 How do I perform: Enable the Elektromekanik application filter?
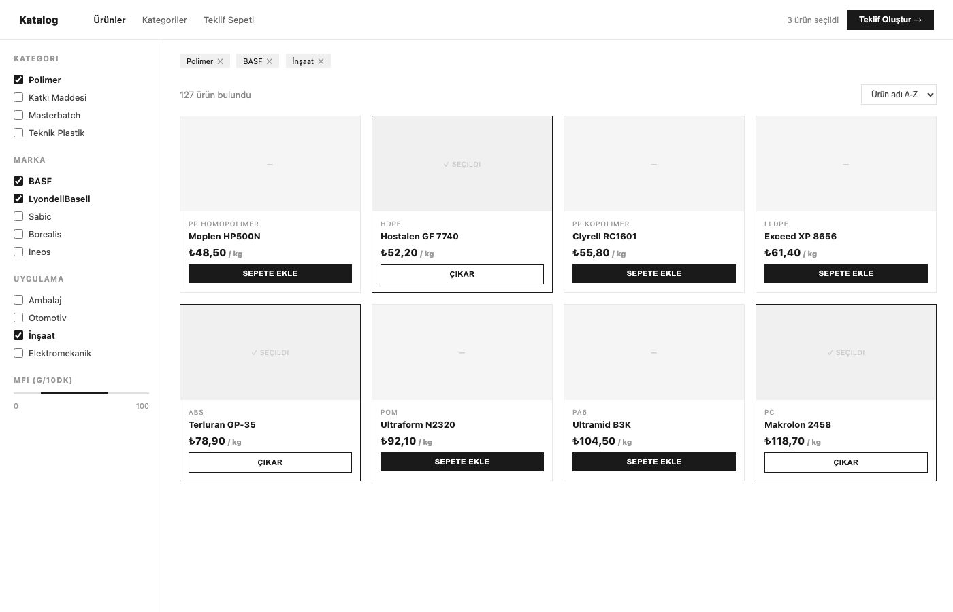(18, 353)
